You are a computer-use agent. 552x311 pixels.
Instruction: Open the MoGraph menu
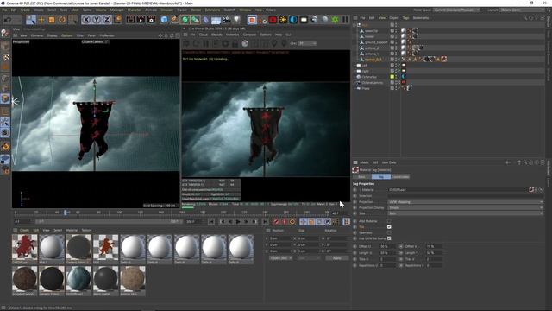[x=117, y=10]
